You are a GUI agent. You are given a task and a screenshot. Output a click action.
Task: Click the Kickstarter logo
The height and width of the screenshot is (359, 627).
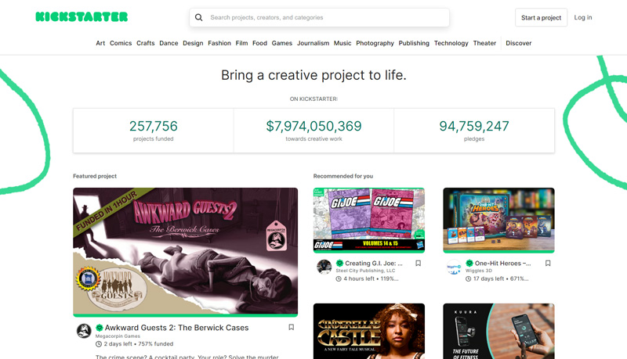pos(82,16)
